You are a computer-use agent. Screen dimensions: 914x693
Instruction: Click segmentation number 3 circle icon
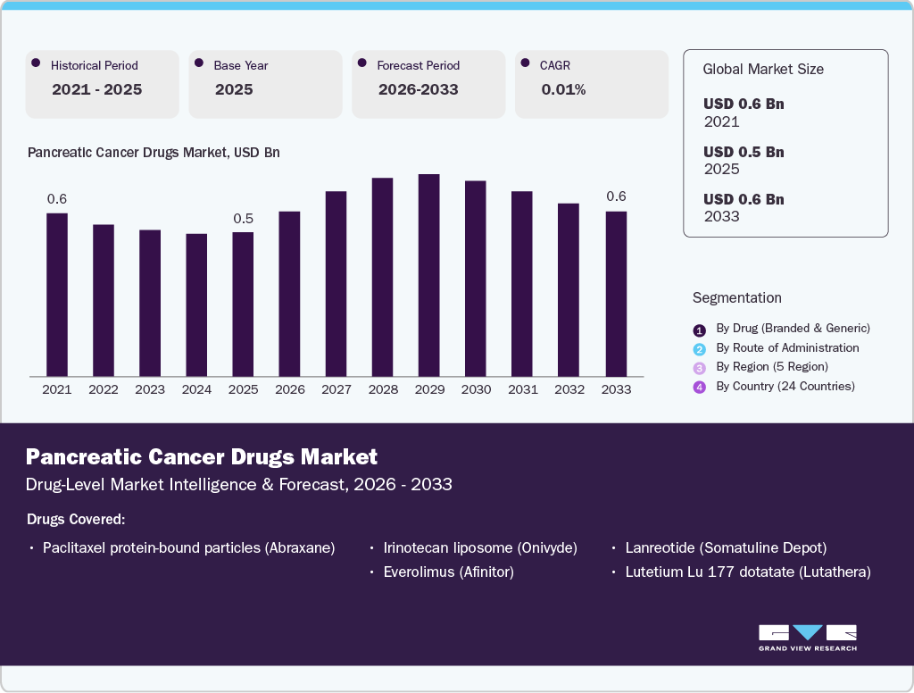(x=700, y=368)
